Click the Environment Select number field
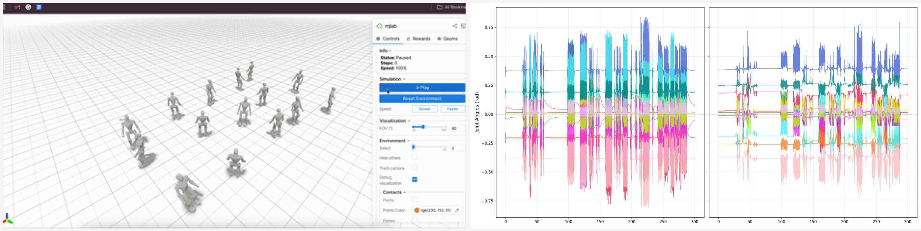Image resolution: width=921 pixels, height=231 pixels. click(x=457, y=148)
